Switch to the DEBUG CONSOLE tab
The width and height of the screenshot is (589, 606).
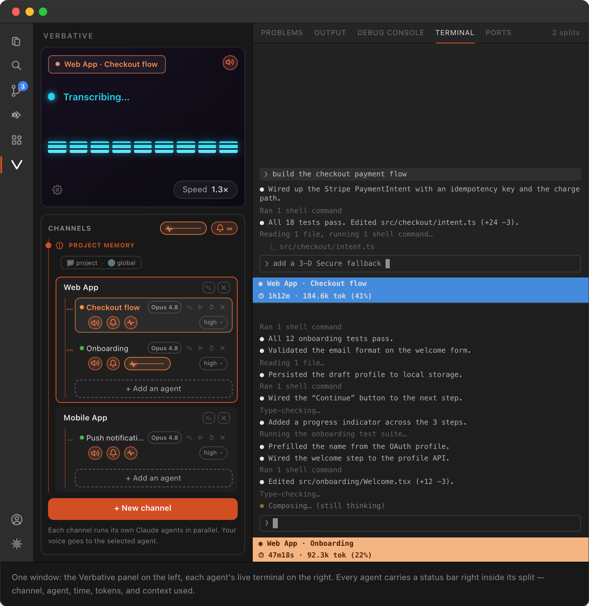coord(391,33)
